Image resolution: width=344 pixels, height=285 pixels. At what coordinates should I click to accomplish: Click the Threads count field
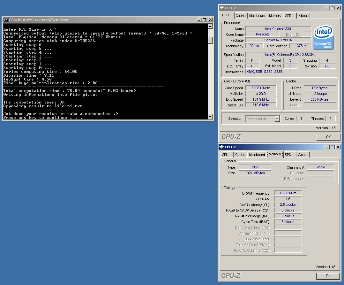330,119
